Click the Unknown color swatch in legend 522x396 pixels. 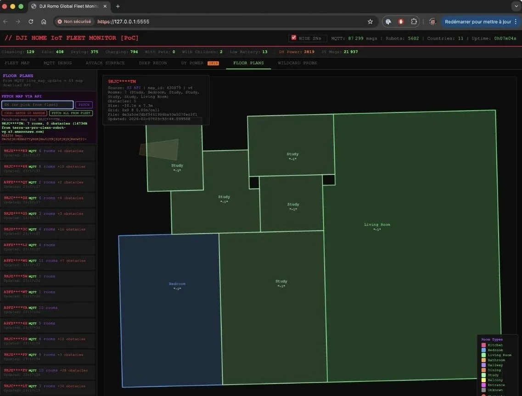click(483, 390)
